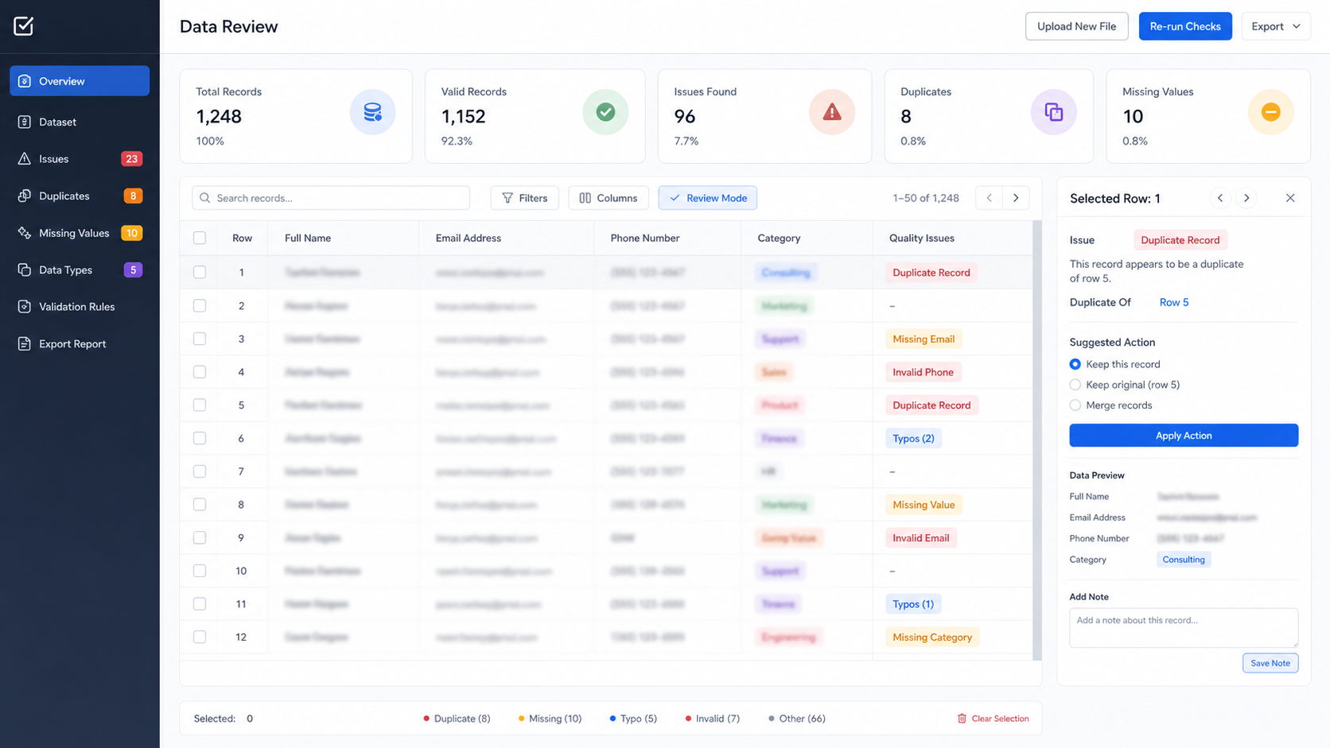This screenshot has height=748, width=1330.
Task: Open the Columns chooser
Action: click(x=609, y=198)
